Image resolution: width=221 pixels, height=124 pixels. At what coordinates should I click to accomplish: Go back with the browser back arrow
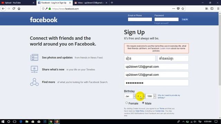(x=3, y=9)
